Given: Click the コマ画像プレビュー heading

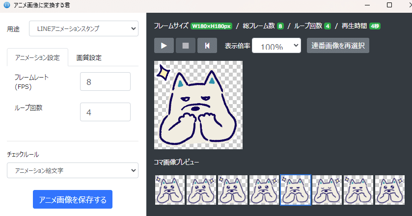Looking at the screenshot, I should point(176,162).
